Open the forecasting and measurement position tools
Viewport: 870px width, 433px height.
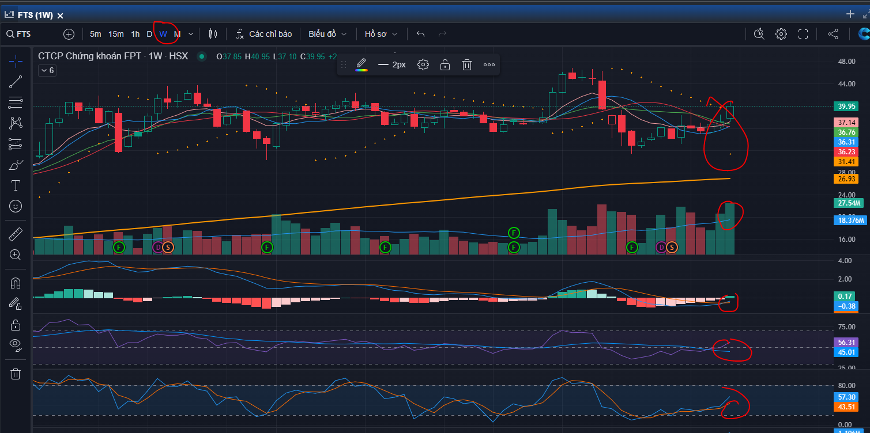(x=16, y=144)
